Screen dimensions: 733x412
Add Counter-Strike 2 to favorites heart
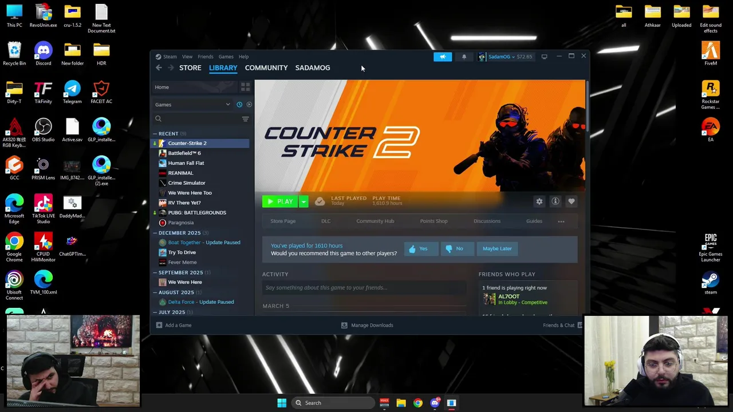click(x=571, y=201)
